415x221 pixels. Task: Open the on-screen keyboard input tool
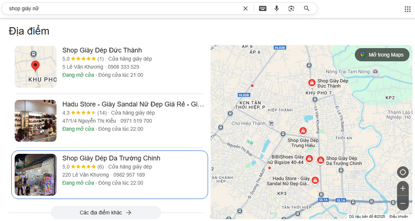(263, 8)
